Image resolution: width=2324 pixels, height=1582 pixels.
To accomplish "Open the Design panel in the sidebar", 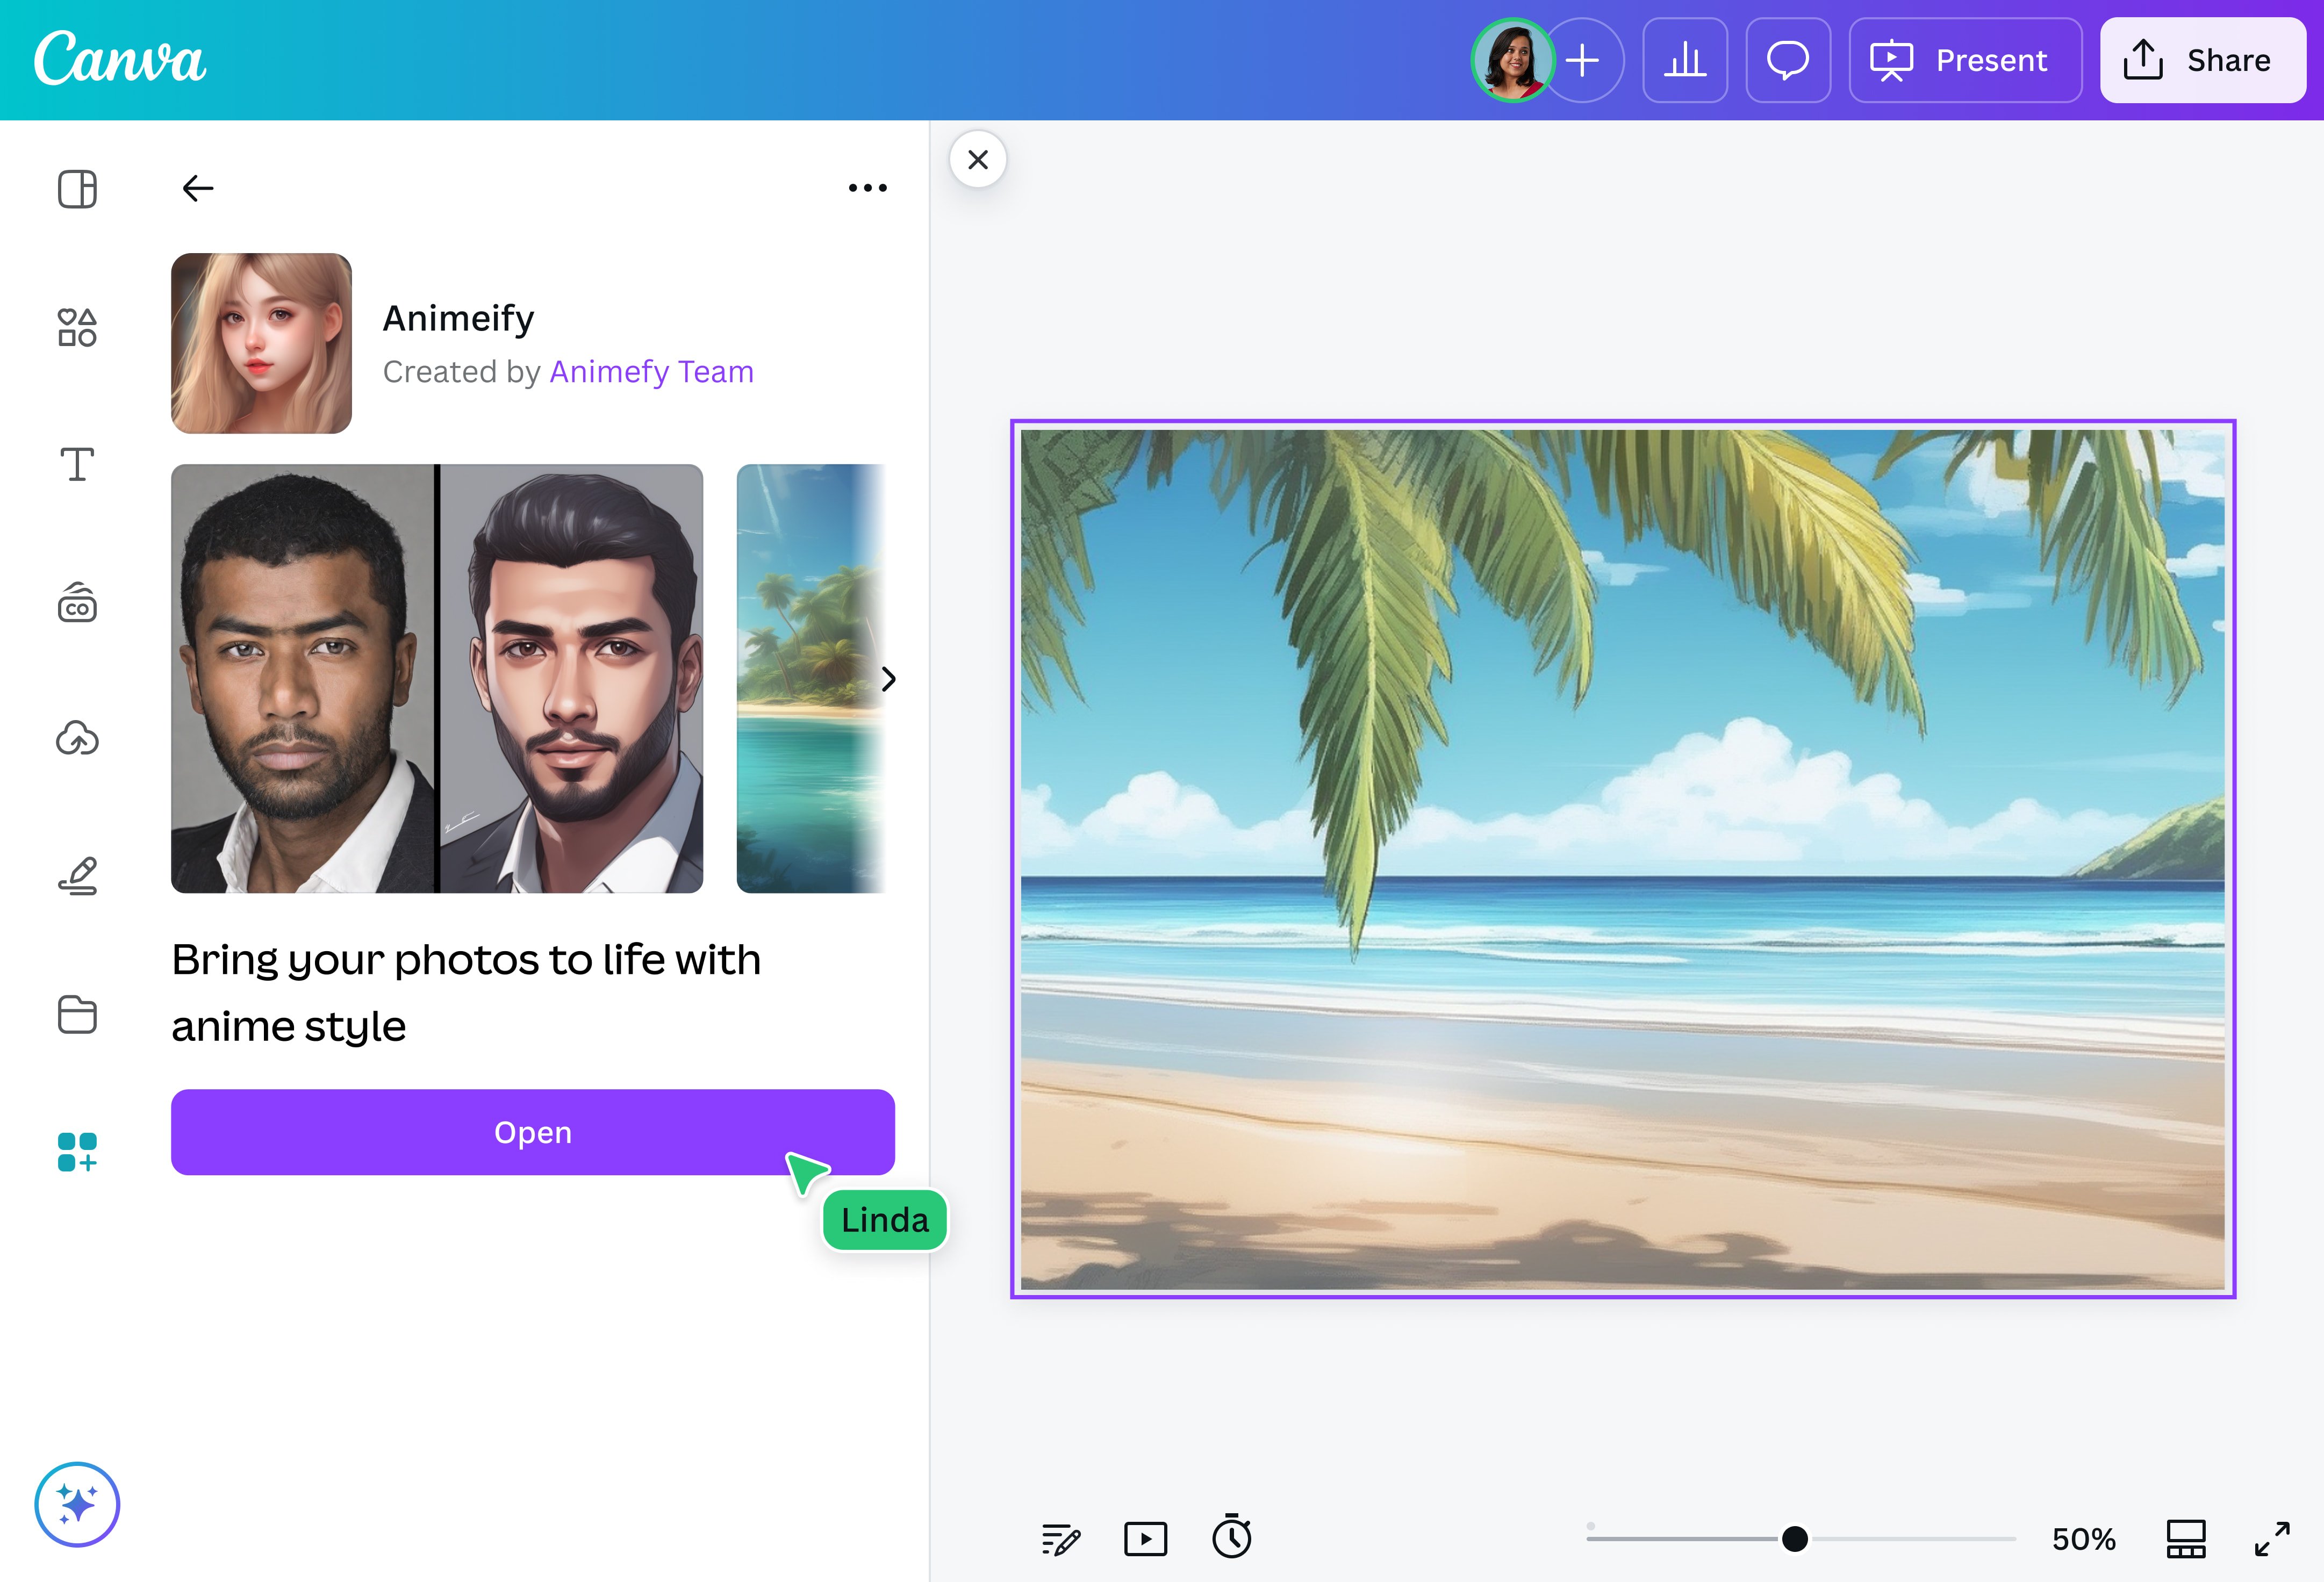I will point(77,189).
